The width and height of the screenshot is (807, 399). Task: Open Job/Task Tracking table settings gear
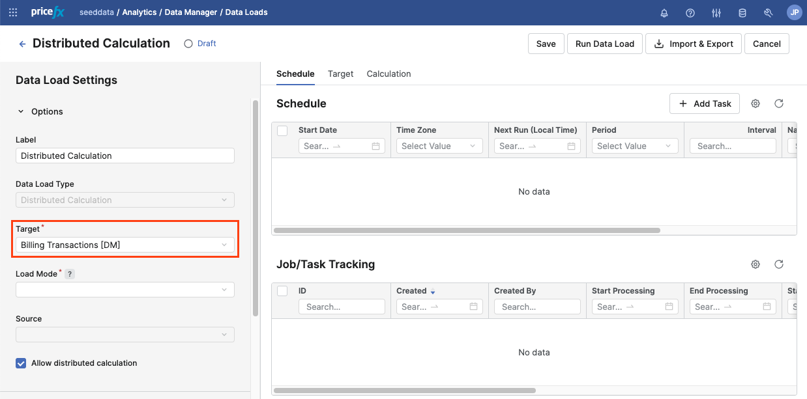click(x=756, y=264)
